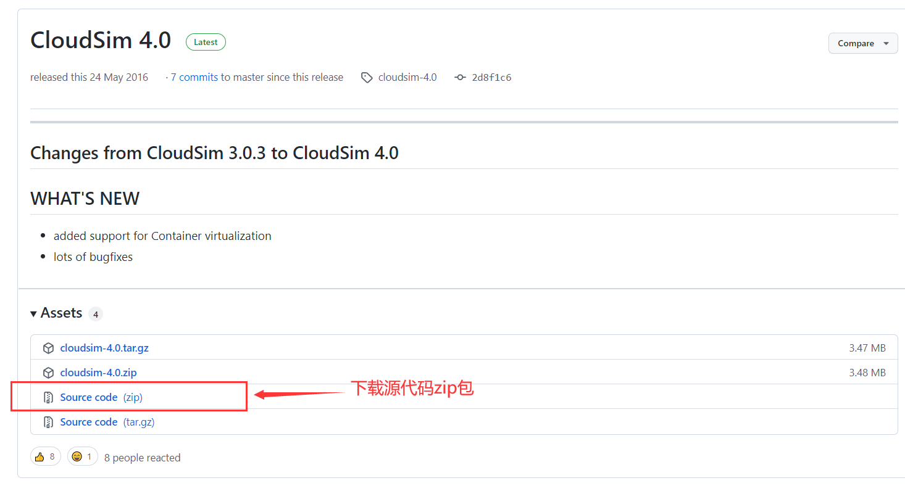
Task: Collapse the Assets section
Action: (x=56, y=313)
